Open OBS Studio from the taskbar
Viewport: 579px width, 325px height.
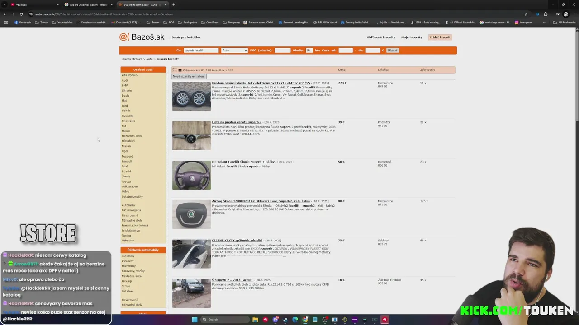[x=325, y=320]
